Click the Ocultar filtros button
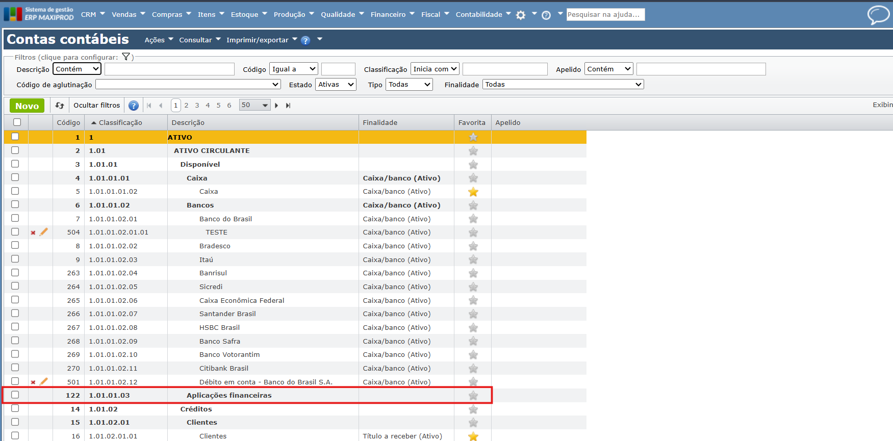This screenshot has width=893, height=441. tap(96, 106)
